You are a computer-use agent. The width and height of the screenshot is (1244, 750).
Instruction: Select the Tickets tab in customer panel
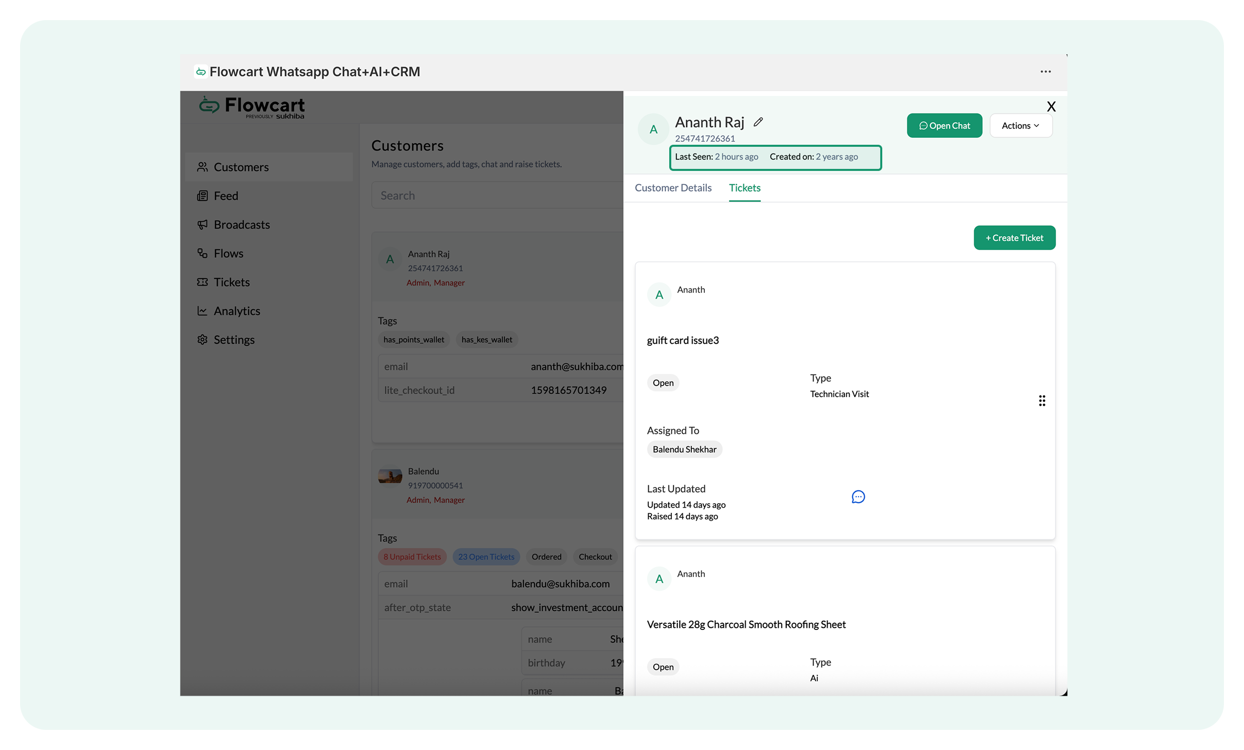click(x=744, y=188)
